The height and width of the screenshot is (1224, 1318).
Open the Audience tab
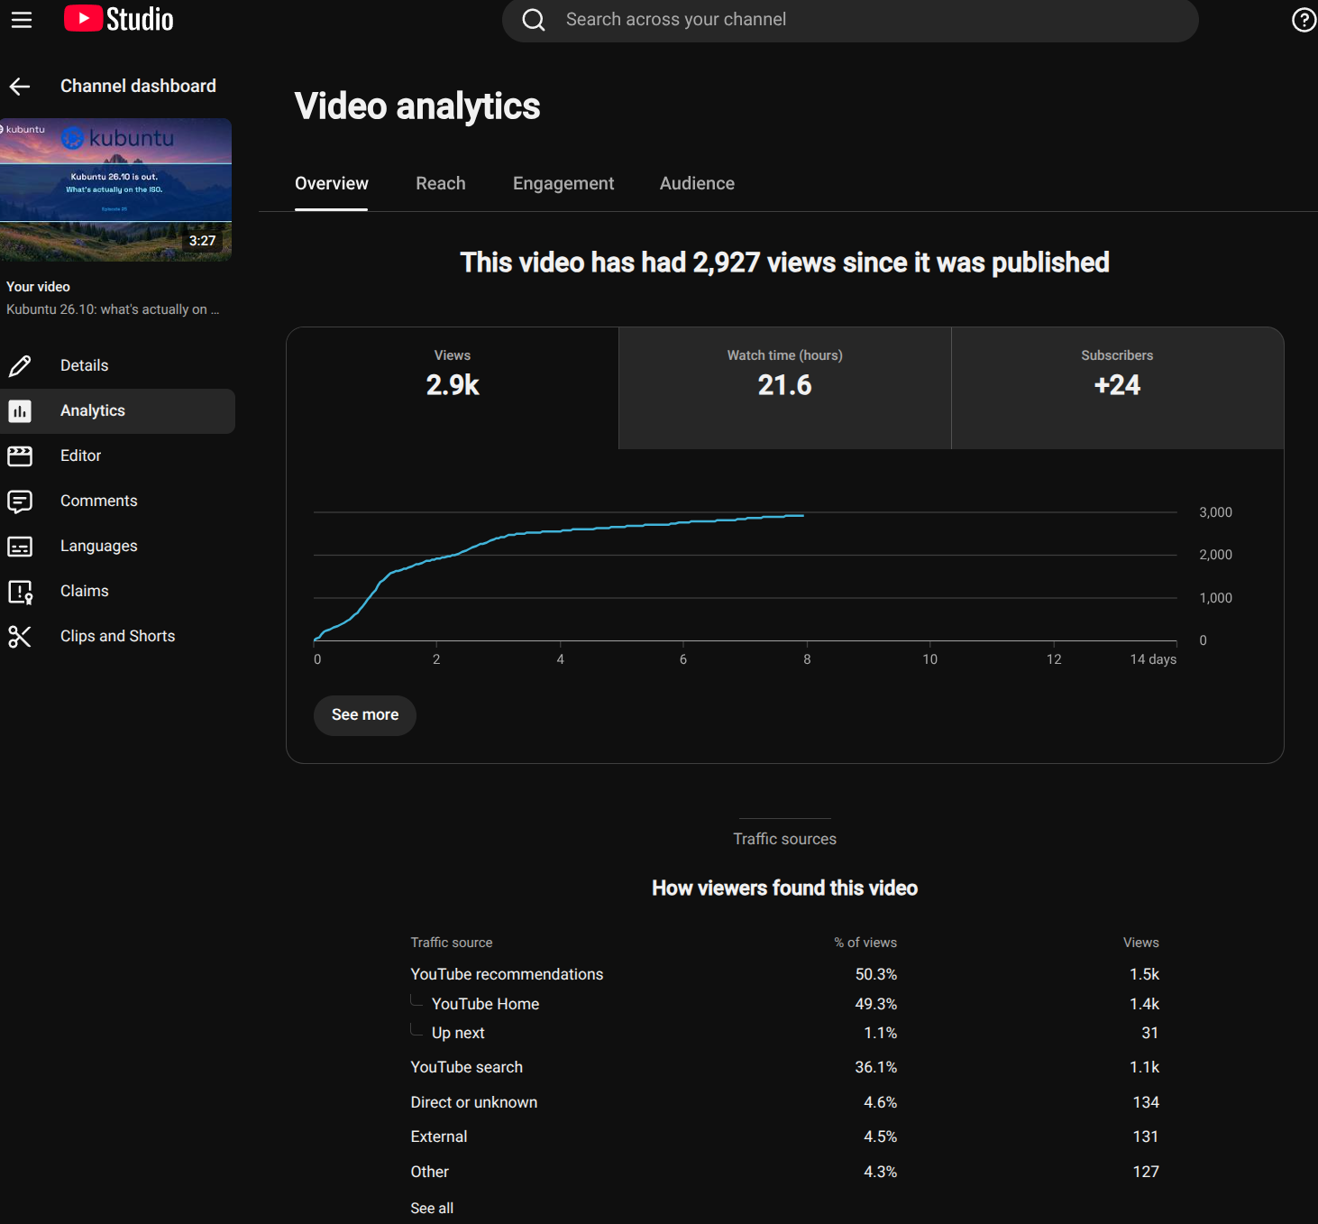click(697, 183)
